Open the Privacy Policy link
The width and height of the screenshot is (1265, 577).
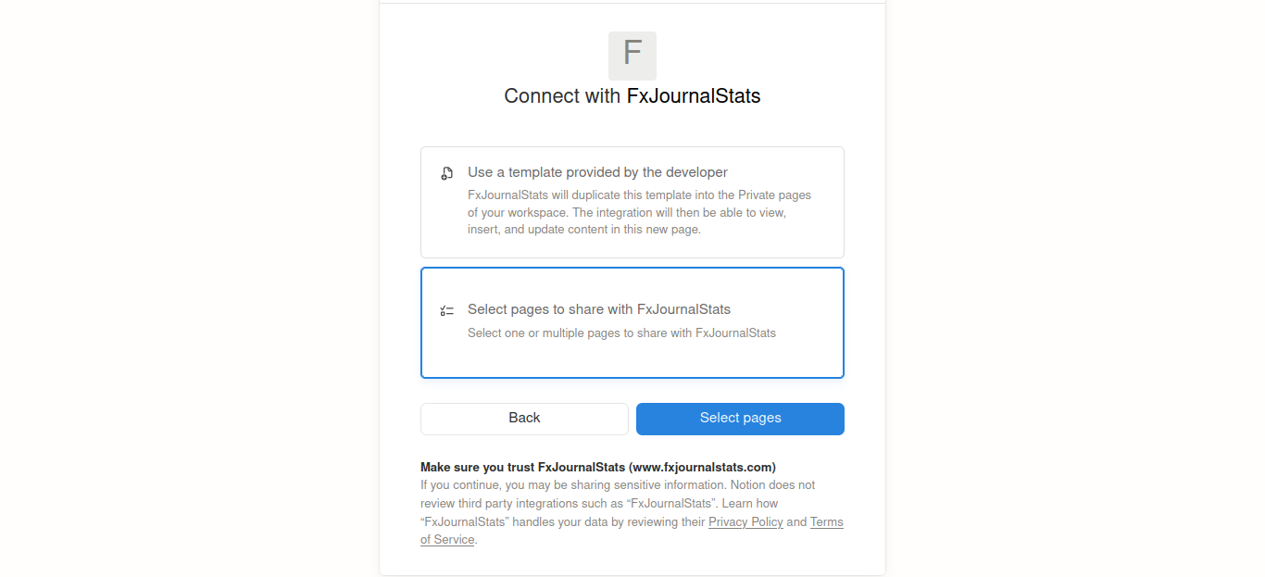click(745, 522)
